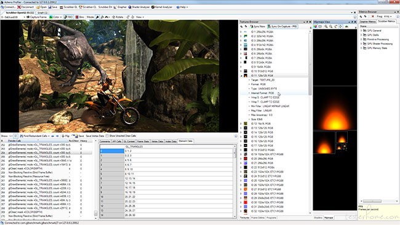Expand Primitive Processing metrics group

pos(361,39)
